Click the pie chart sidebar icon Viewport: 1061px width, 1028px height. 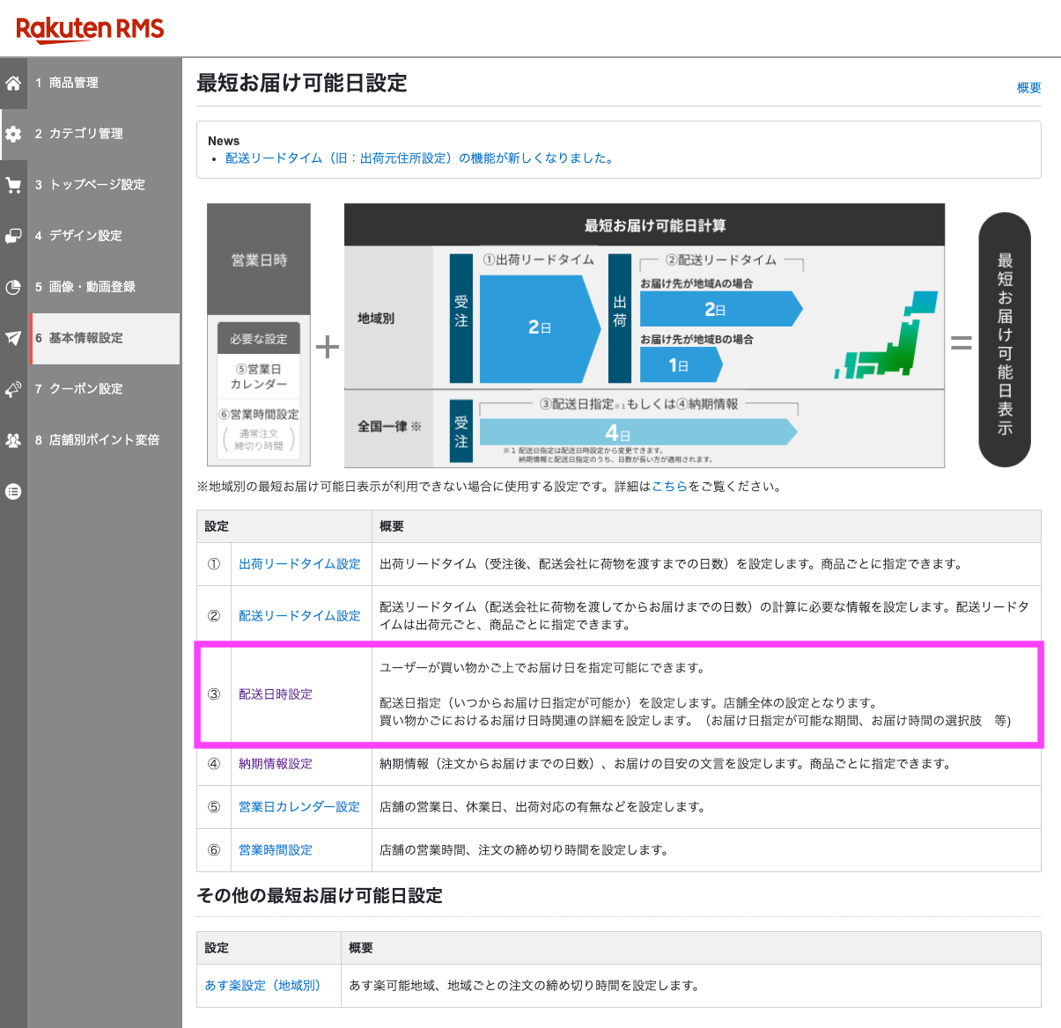13,287
